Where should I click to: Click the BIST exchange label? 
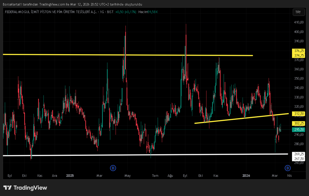(110, 12)
